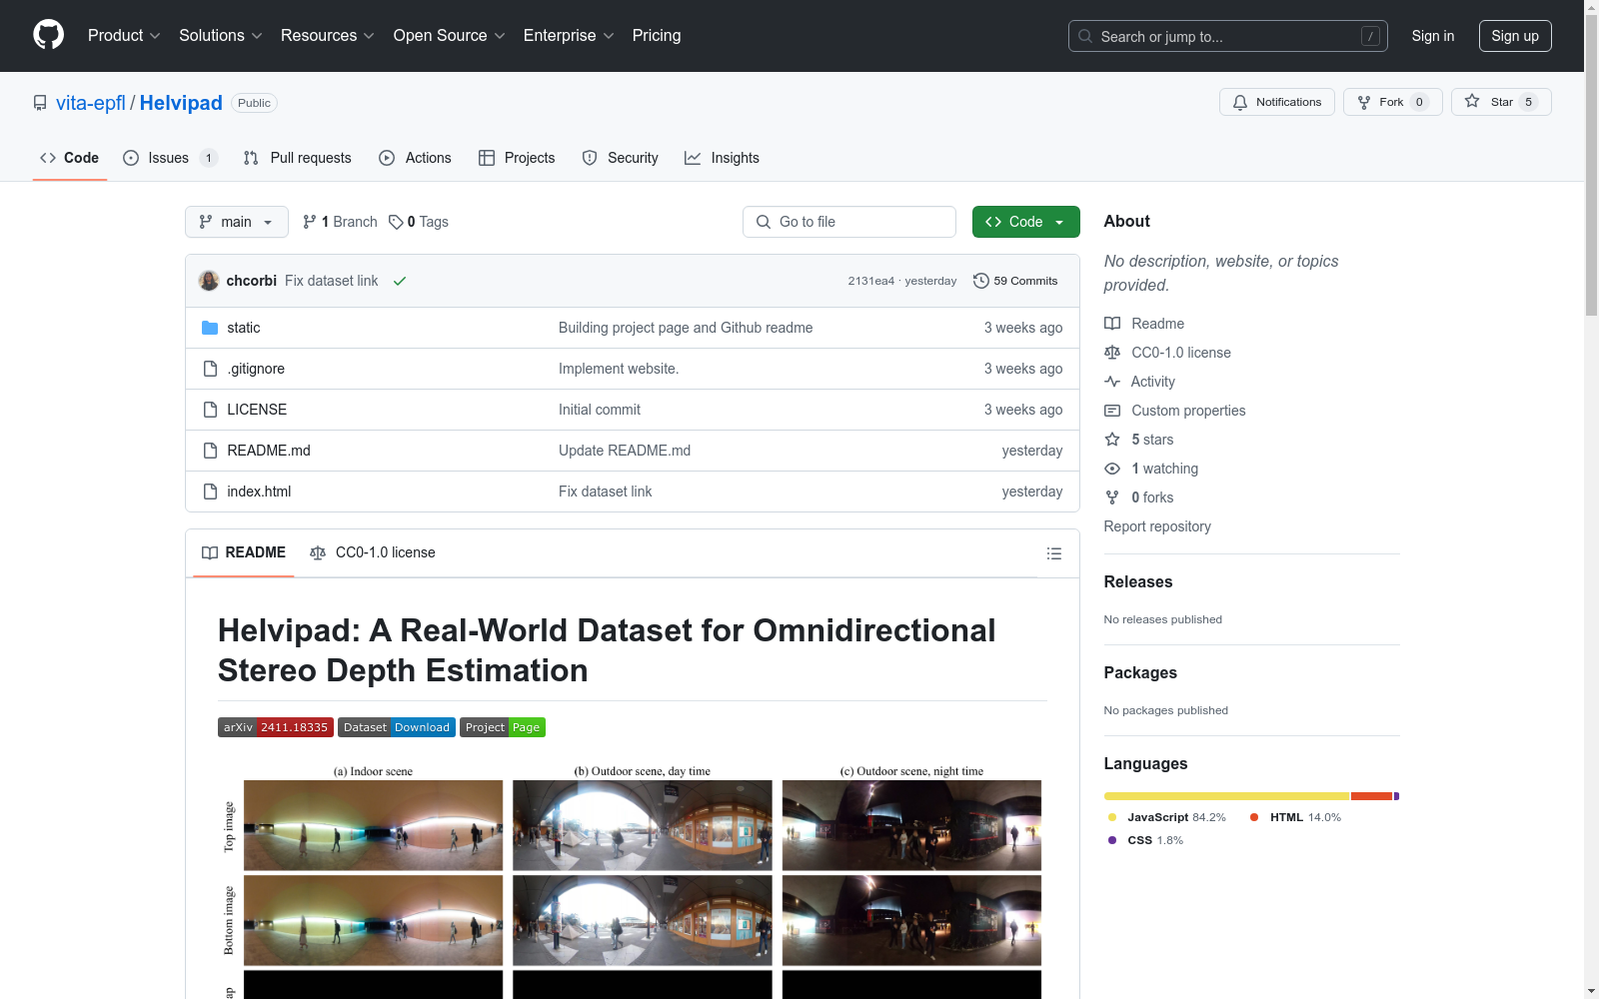The image size is (1599, 999).
Task: Fork the repository with Fork button
Action: click(1392, 102)
